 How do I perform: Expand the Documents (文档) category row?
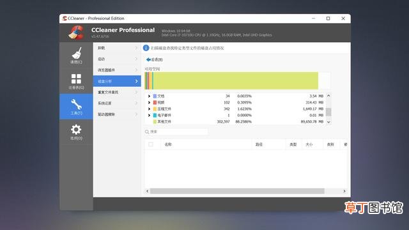(149, 96)
